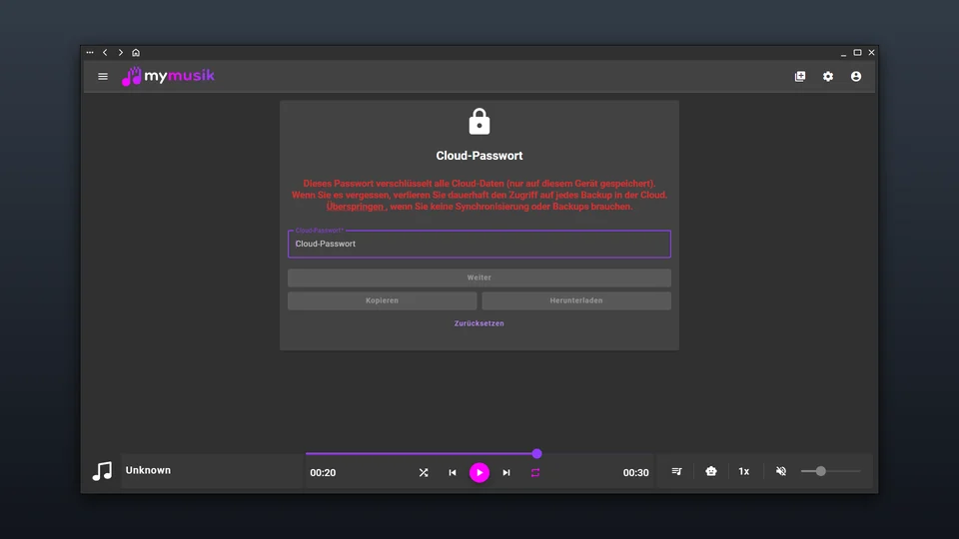
Task: Click the Überspringen link
Action: tap(355, 207)
